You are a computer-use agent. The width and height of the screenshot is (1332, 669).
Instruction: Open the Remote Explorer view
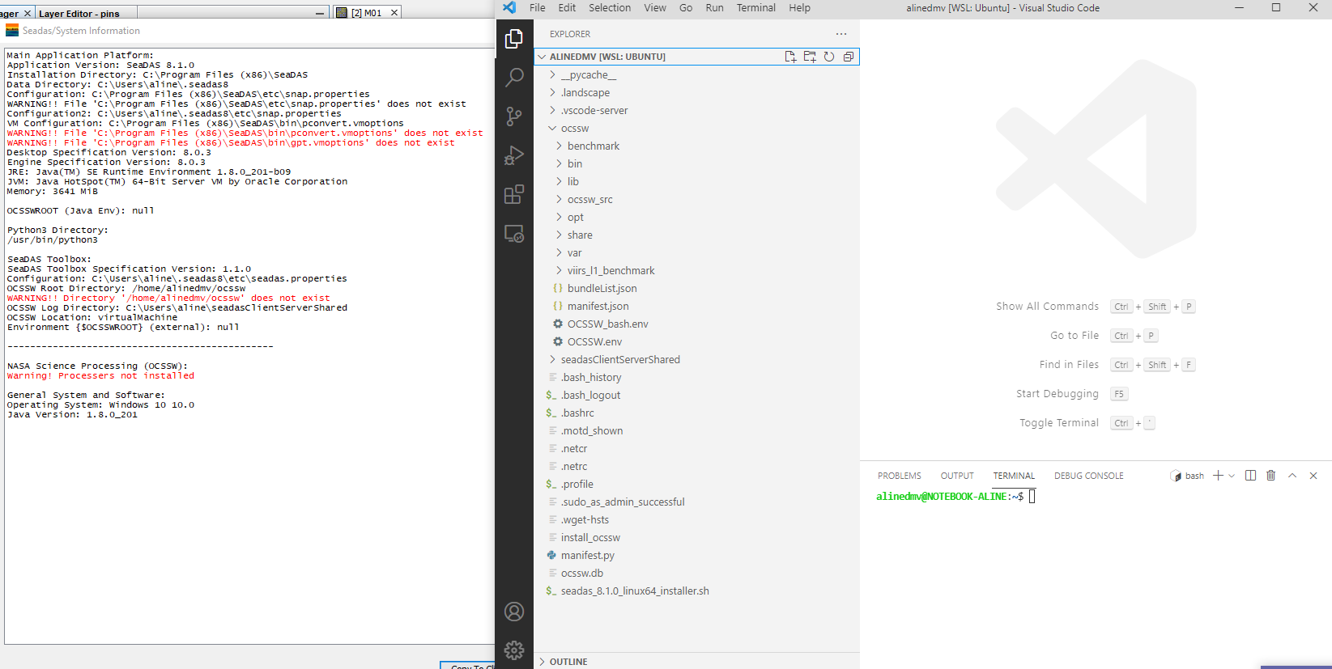coord(514,234)
